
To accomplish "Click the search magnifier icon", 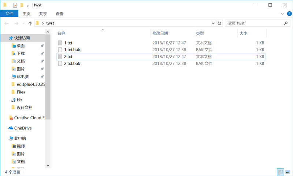I will click(286, 23).
